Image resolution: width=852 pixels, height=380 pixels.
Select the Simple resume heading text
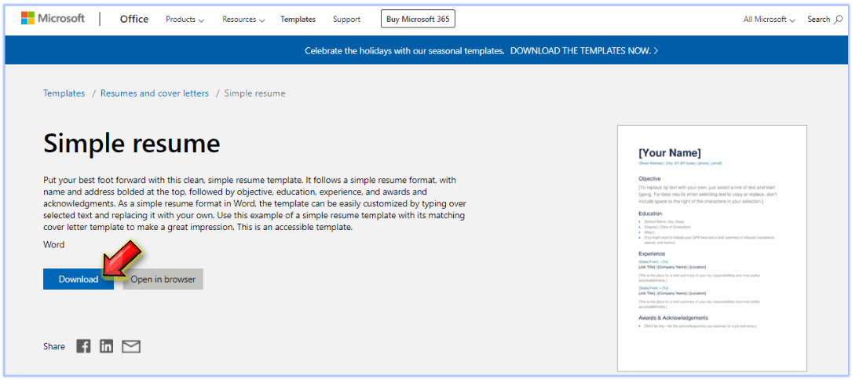coord(131,144)
